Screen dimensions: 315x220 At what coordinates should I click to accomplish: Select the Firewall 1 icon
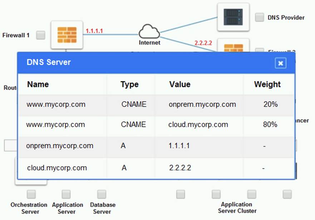coord(68,34)
